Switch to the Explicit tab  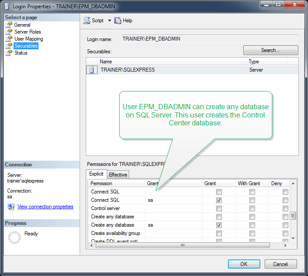(x=96, y=174)
